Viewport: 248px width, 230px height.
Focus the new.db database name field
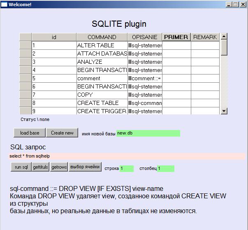[148, 133]
